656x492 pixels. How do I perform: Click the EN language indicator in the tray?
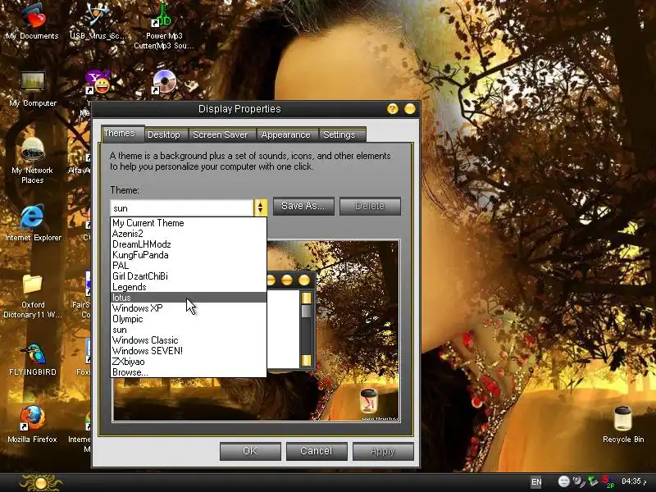536,482
